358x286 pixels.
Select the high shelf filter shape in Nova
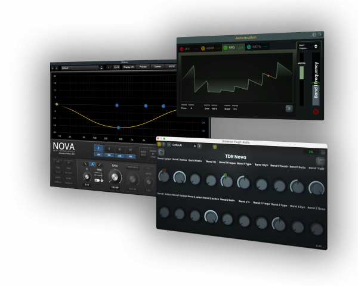pos(100,164)
